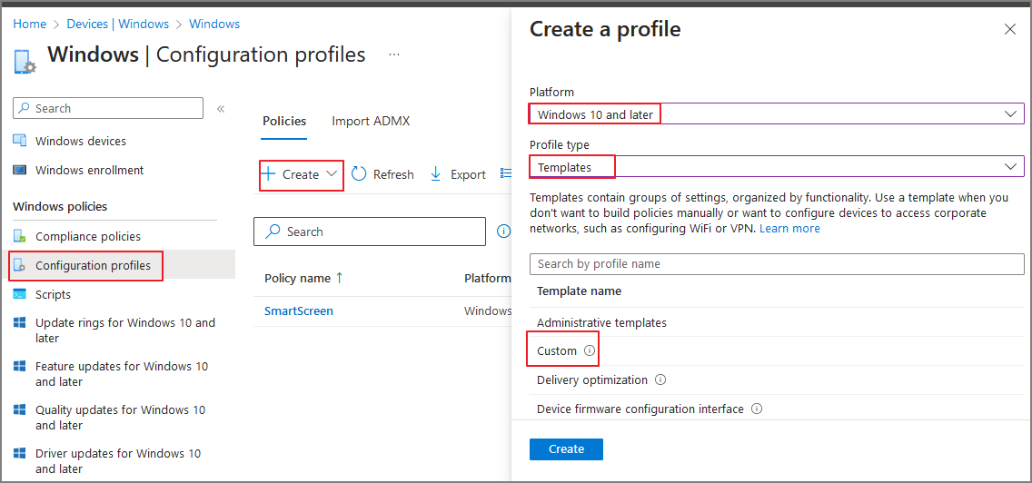Open the SmartScreen policy link
The height and width of the screenshot is (483, 1032).
299,310
